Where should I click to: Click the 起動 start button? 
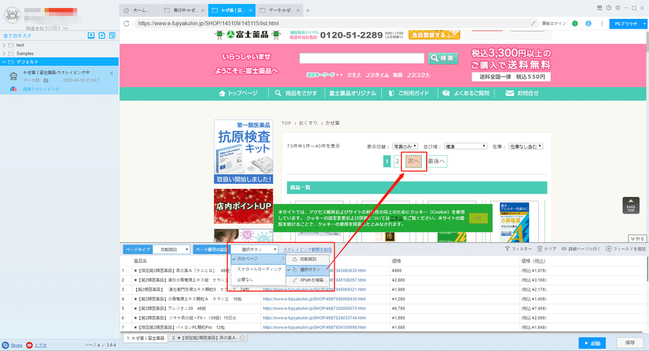[x=592, y=343]
